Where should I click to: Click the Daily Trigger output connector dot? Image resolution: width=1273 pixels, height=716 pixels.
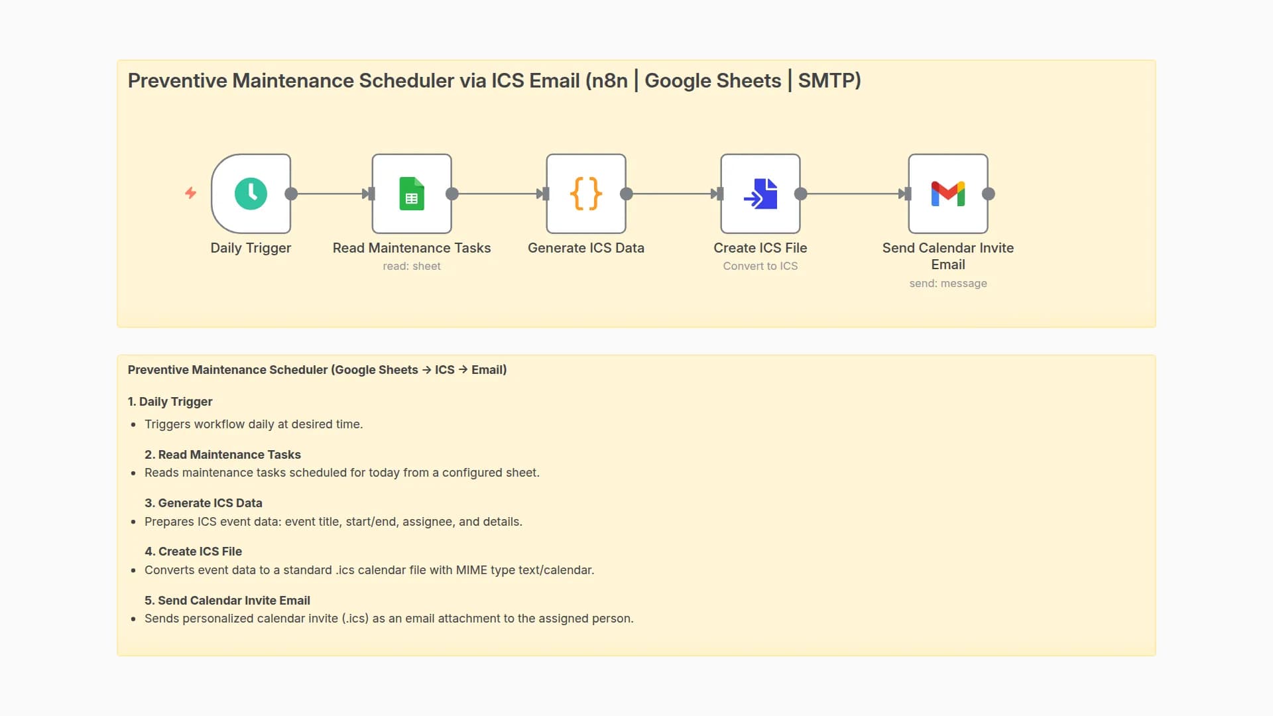291,194
